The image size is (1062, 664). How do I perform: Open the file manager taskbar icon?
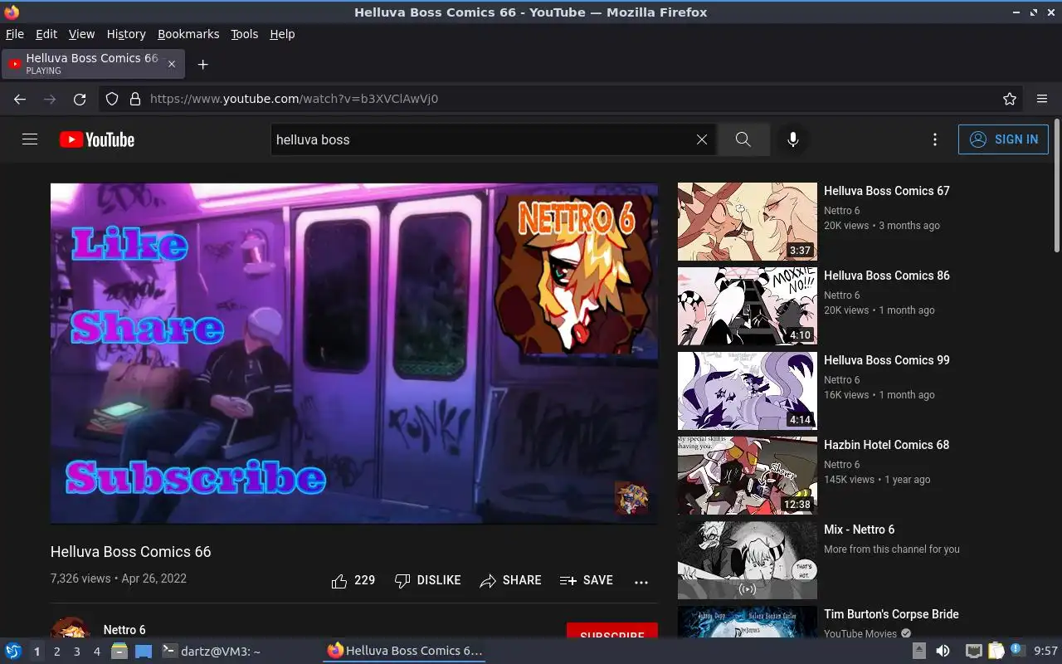point(119,651)
